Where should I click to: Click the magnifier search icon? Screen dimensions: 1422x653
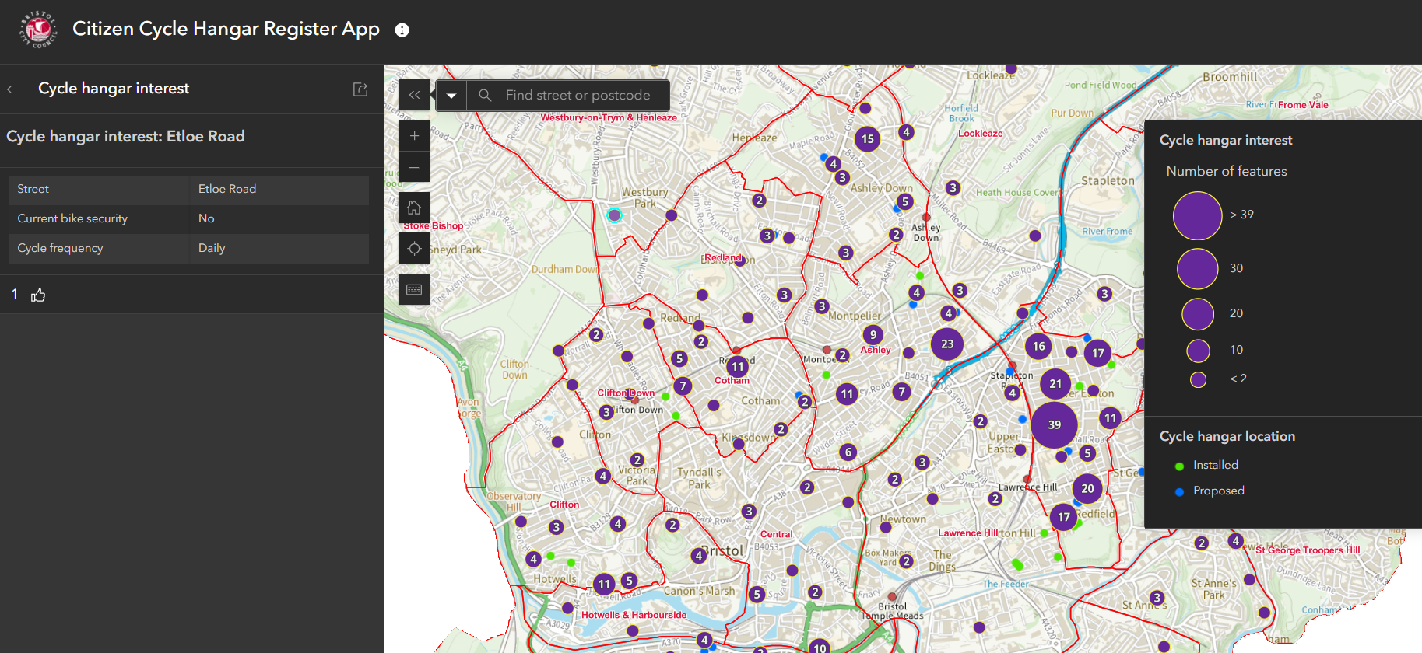coord(485,95)
